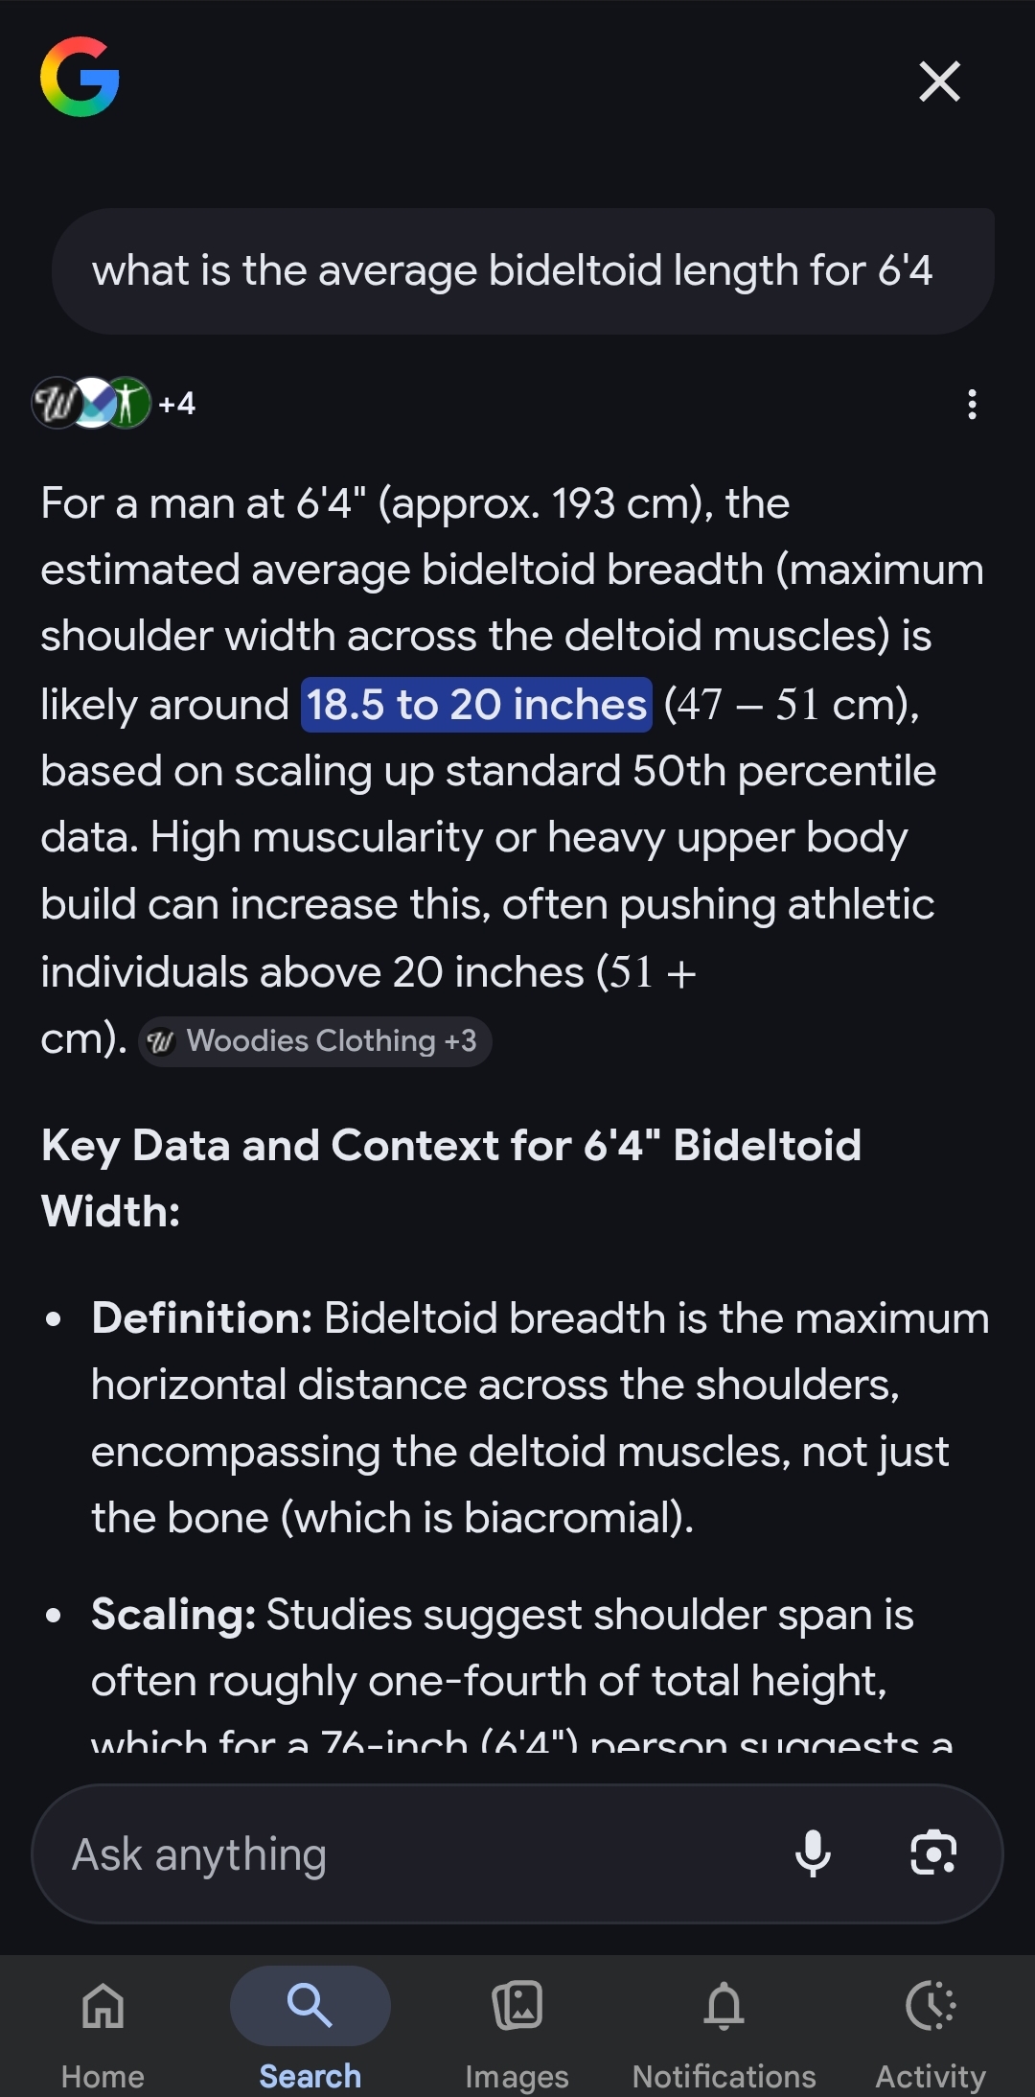Tap the highlighted 18.5 to 20 inches text
Image resolution: width=1035 pixels, height=2097 pixels.
tap(476, 705)
